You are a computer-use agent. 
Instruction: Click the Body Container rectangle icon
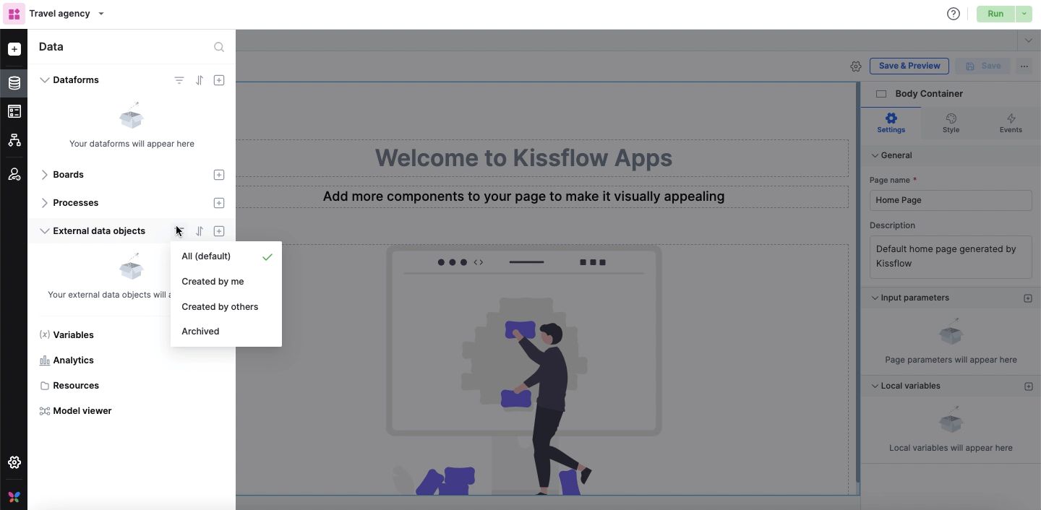click(x=881, y=94)
